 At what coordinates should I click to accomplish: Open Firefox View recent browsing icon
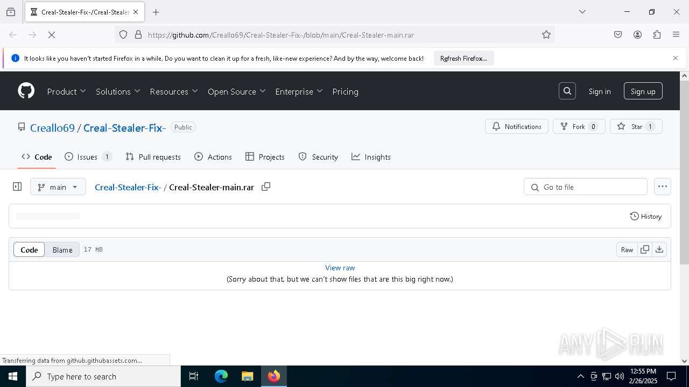pyautogui.click(x=11, y=12)
